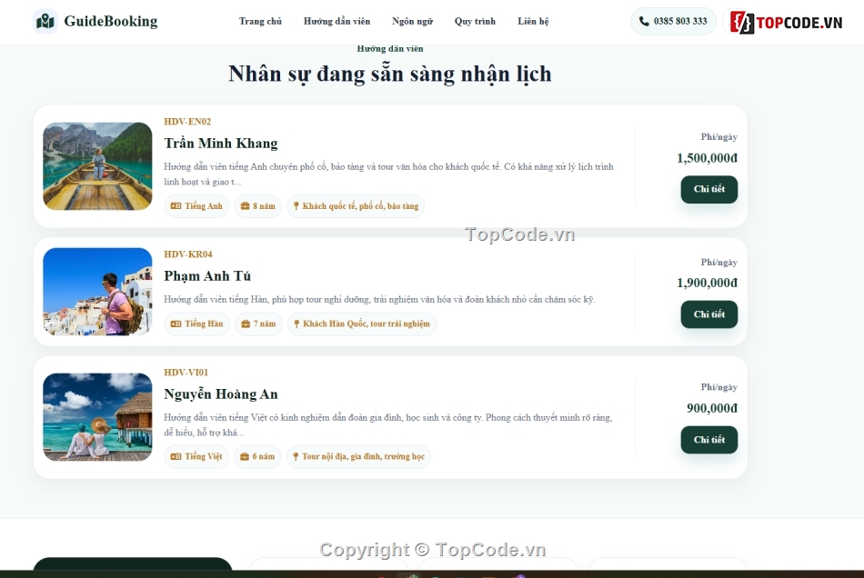
Task: Open the Trang chủ menu item
Action: click(260, 22)
